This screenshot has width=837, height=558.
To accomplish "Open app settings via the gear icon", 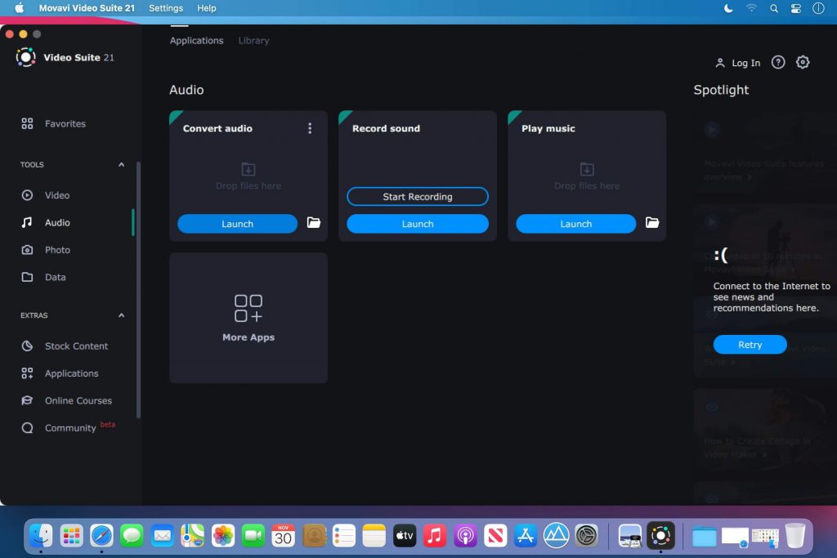I will [x=803, y=61].
